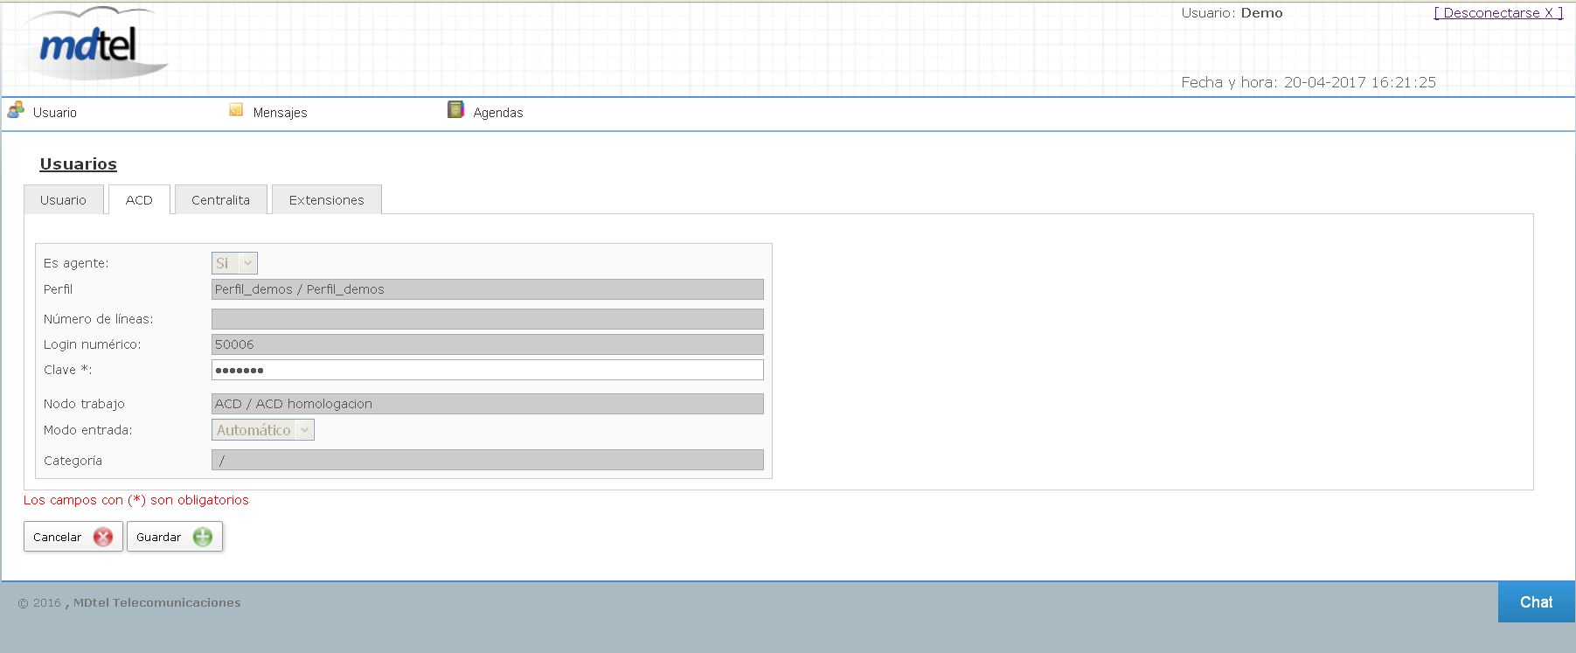Viewport: 1576px width, 653px height.
Task: Expand the Modo entrada dropdown
Action: click(263, 430)
